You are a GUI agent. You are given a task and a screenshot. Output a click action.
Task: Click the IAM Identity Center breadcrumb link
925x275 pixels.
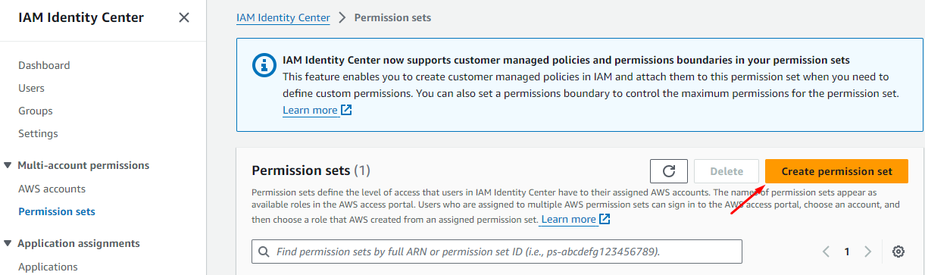point(283,17)
